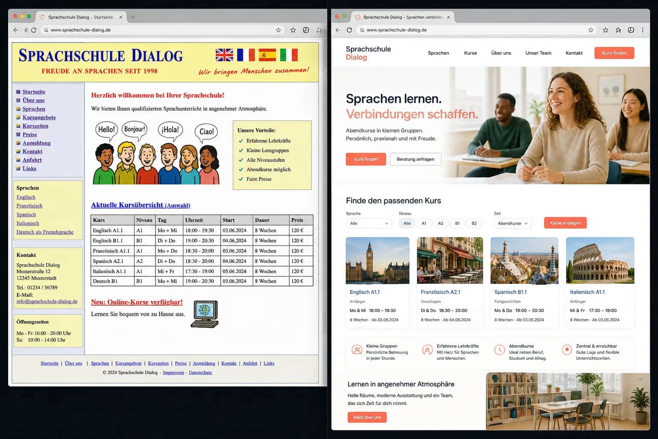Select the Alle level filter chip

tap(407, 223)
